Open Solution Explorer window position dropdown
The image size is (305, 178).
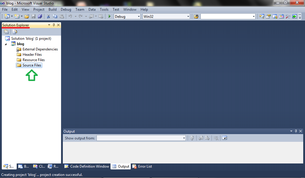(x=49, y=25)
